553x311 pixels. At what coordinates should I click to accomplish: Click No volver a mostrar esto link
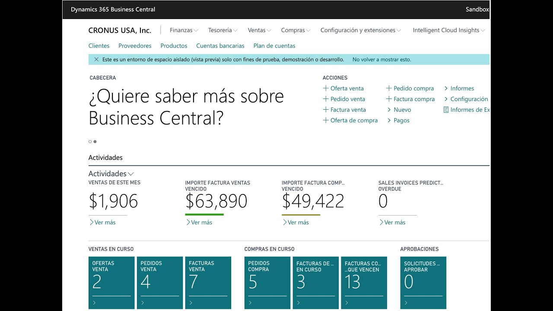pyautogui.click(x=382, y=60)
